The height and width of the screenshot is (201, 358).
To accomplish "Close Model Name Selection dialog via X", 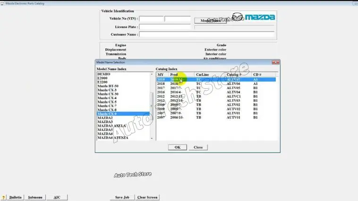I will tap(275, 62).
